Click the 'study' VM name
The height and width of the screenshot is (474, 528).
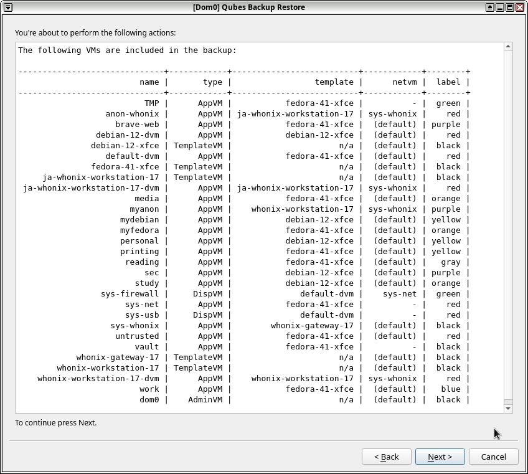click(x=147, y=283)
